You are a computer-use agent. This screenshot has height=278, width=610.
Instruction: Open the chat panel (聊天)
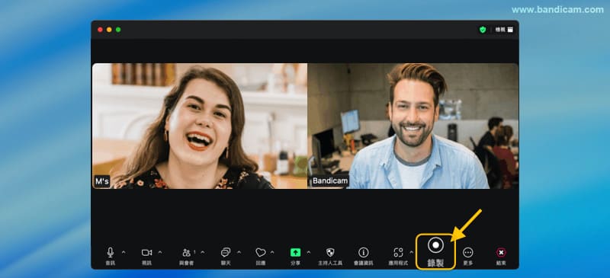[x=226, y=253]
